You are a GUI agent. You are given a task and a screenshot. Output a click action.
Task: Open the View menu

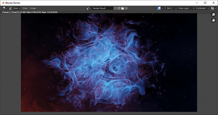point(25,8)
